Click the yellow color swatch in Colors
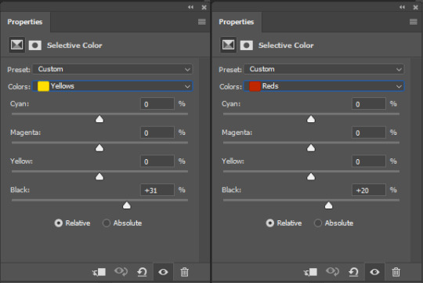The height and width of the screenshot is (283, 423). pyautogui.click(x=43, y=86)
